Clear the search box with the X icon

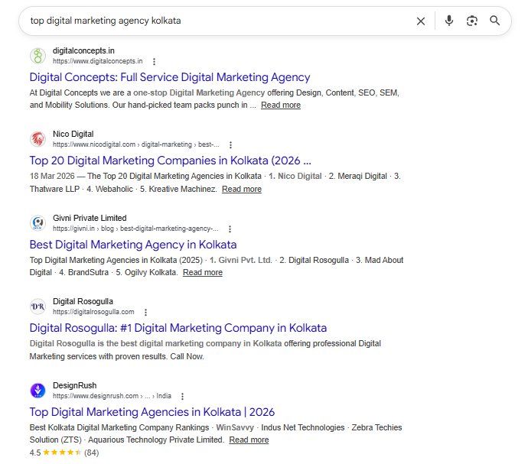(x=421, y=21)
